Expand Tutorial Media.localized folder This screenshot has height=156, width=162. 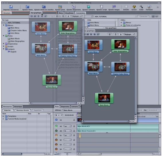(x=3, y=119)
